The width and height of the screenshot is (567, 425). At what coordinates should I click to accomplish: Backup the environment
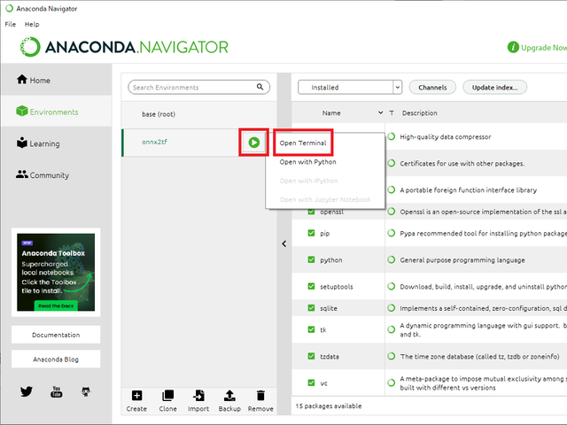229,401
